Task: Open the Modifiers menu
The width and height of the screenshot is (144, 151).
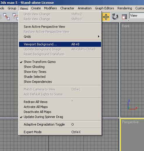Action: tap(51, 8)
